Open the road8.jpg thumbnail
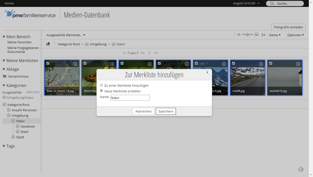This screenshot has width=313, height=177. [x=247, y=78]
